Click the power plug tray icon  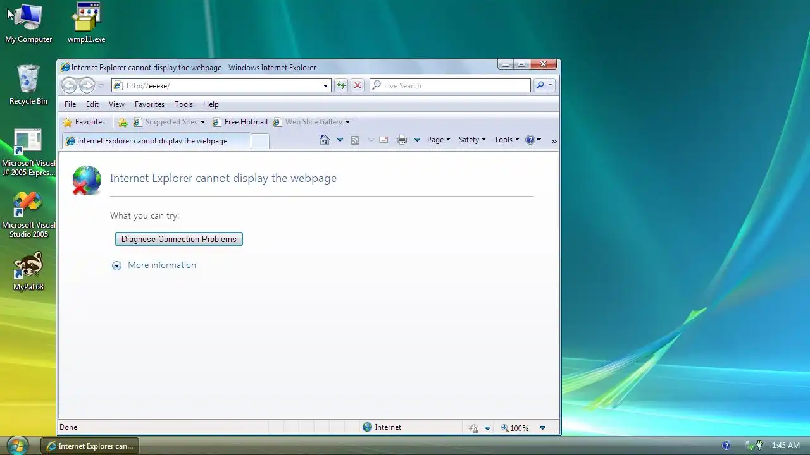pyautogui.click(x=759, y=446)
